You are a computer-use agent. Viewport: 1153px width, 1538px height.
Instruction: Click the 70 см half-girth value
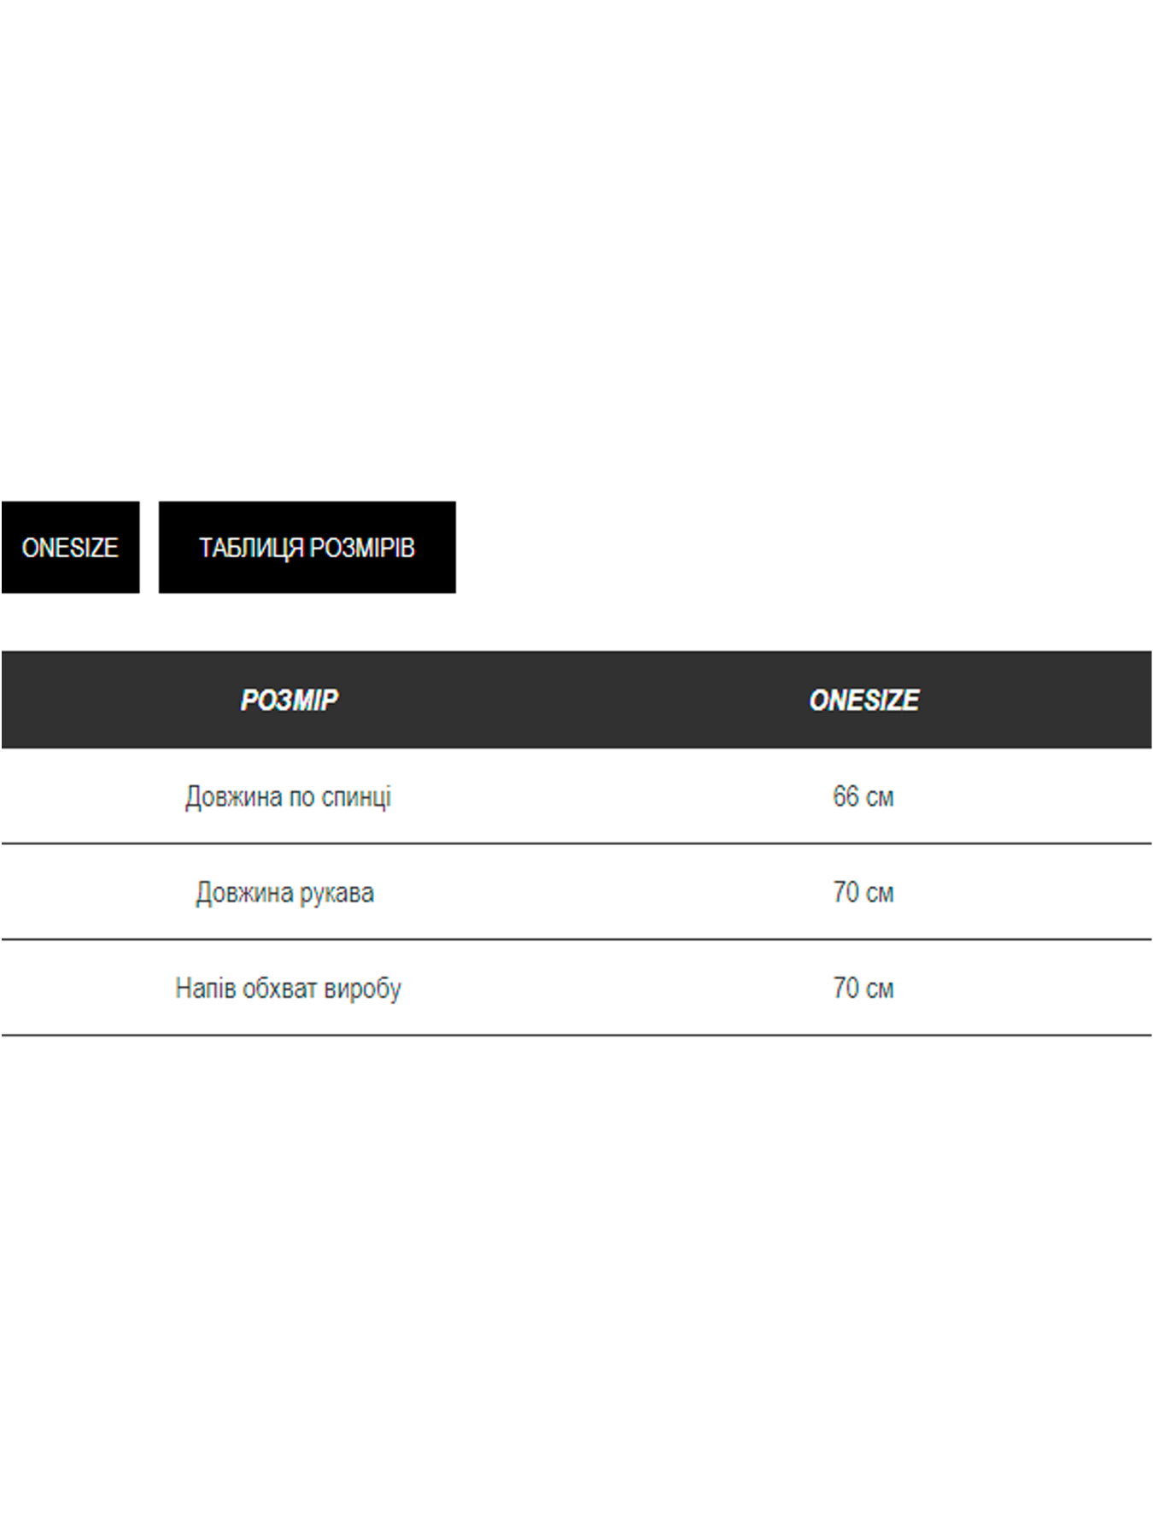click(863, 988)
